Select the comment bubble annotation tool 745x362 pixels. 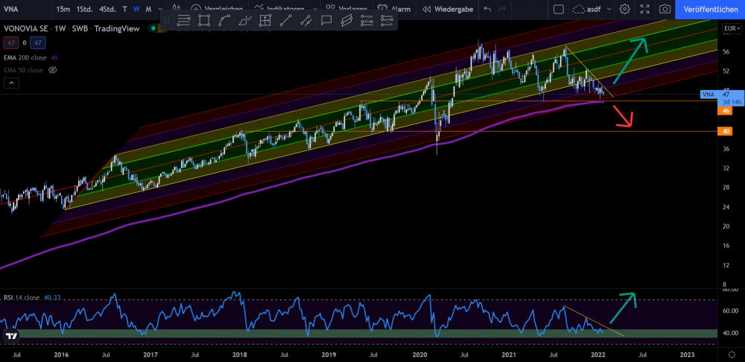pyautogui.click(x=326, y=20)
